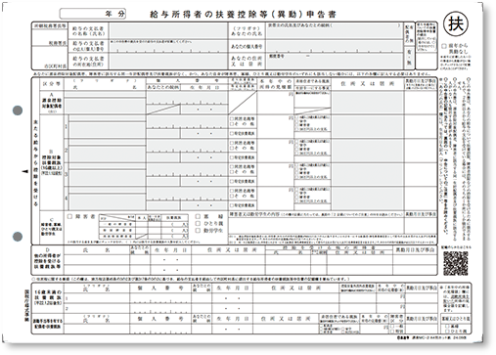Click the upper binder hole punch mark

[18, 111]
